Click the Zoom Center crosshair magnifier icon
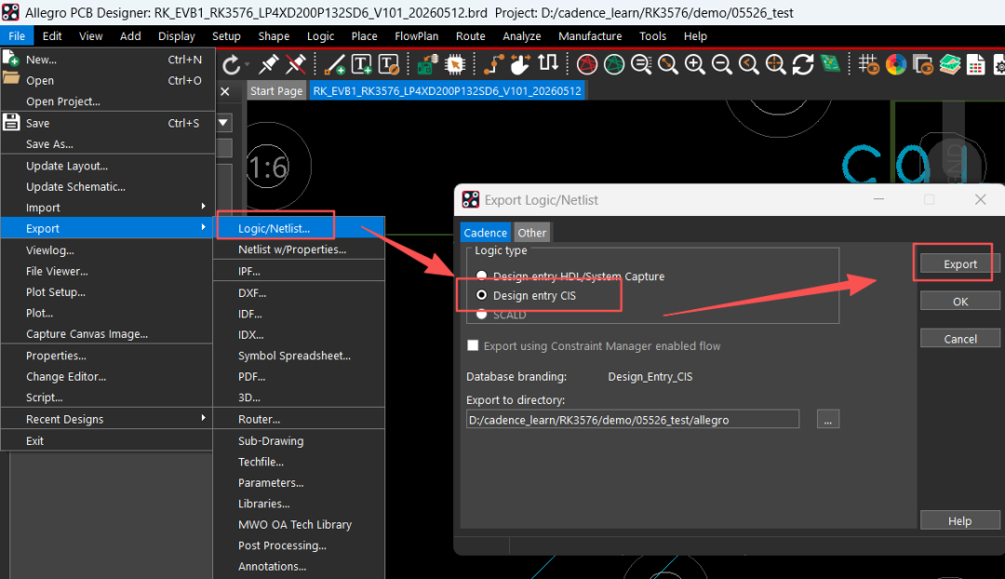The height and width of the screenshot is (579, 1005). [x=775, y=64]
